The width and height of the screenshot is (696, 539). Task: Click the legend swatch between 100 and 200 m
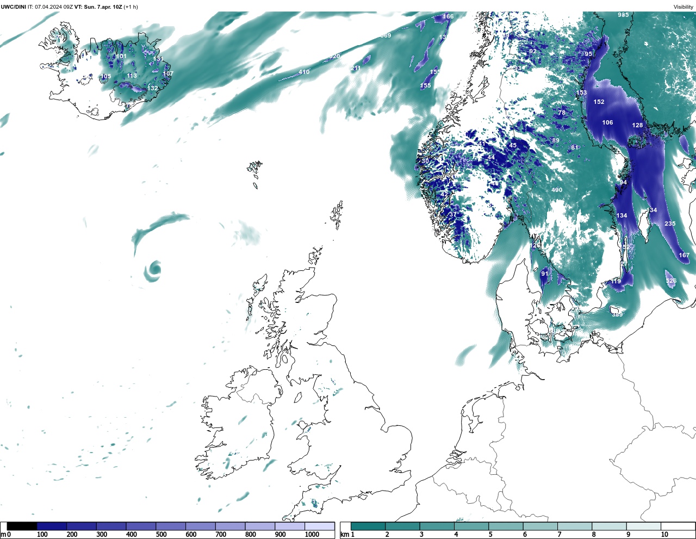tap(52, 526)
